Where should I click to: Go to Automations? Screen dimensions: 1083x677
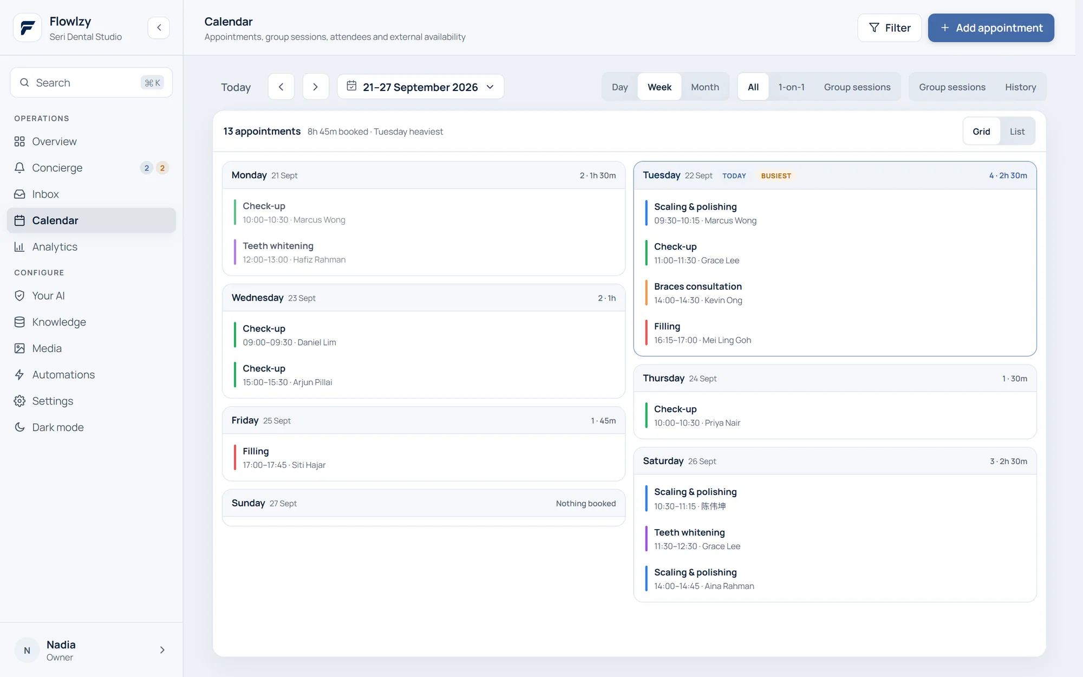[x=92, y=375]
